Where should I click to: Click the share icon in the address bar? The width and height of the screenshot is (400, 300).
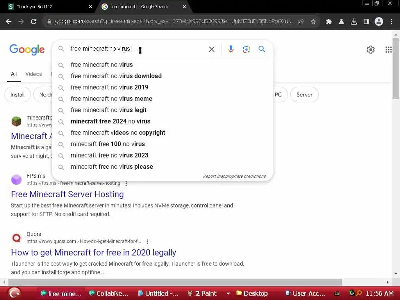tap(301, 22)
